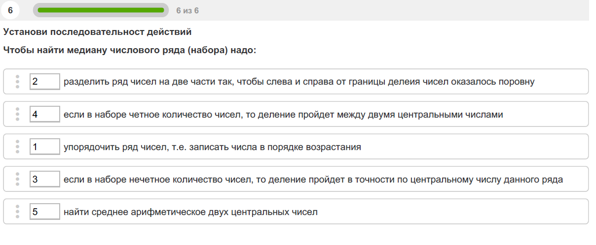Click question number 6 circle badge
596x245 pixels.
(x=10, y=10)
